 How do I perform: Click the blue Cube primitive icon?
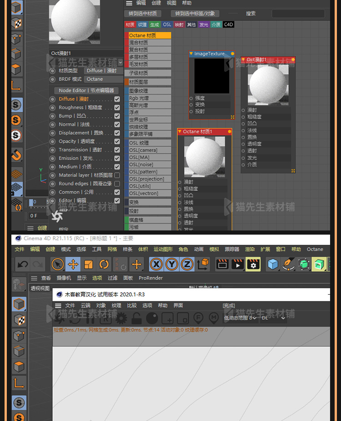tap(273, 265)
